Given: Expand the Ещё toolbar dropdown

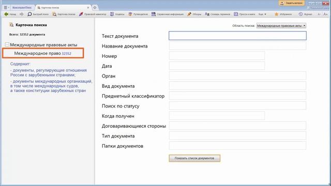Looking at the screenshot, I should pyautogui.click(x=262, y=14).
